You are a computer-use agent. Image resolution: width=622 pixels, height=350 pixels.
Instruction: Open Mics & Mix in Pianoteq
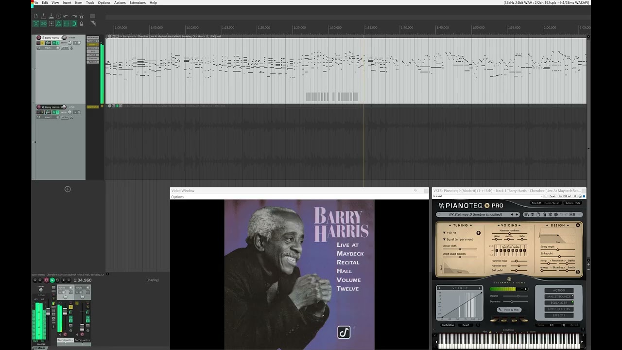509,310
